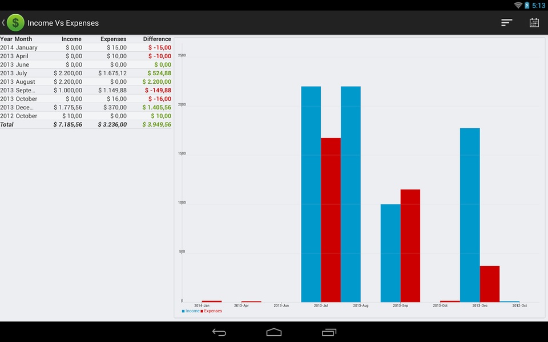This screenshot has width=548, height=342.
Task: Click the "$ 7.185,56" total income
Action: click(68, 125)
